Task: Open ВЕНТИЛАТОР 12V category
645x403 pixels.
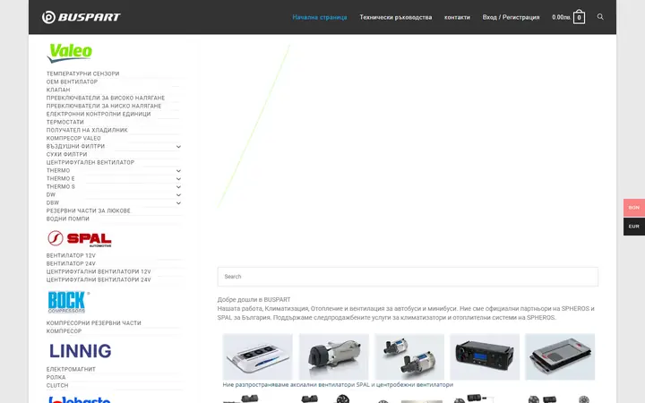Action: [x=71, y=255]
